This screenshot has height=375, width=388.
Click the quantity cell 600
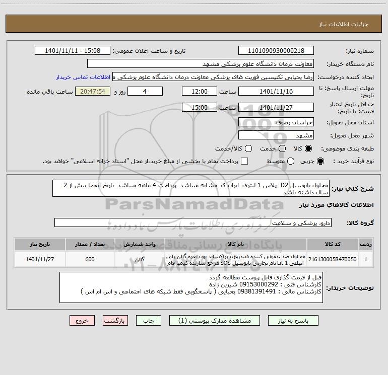pos(90,259)
